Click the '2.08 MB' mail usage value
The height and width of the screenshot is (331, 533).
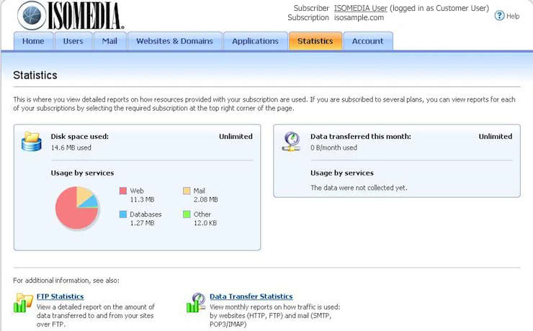pos(206,199)
